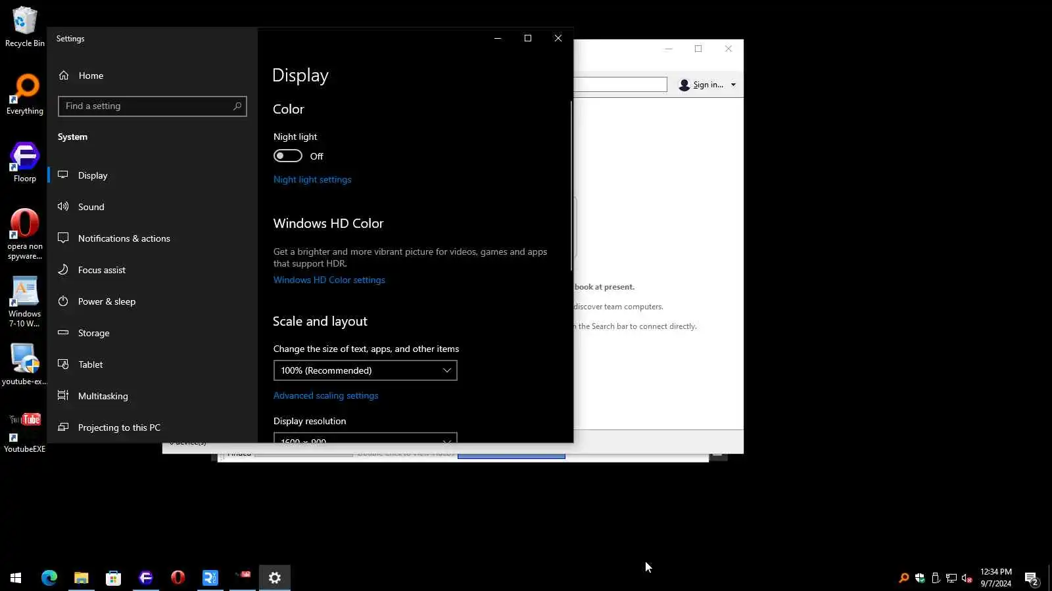Click the muted volume tray icon
The height and width of the screenshot is (591, 1052).
click(967, 578)
